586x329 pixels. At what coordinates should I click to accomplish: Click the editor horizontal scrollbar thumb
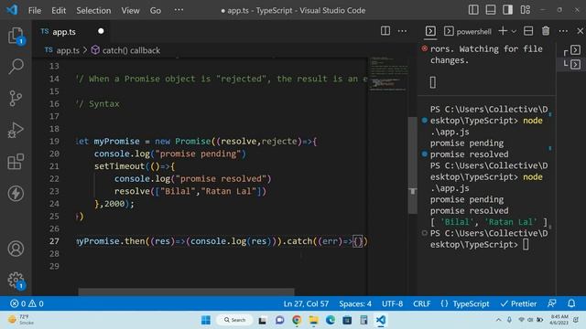186,292
